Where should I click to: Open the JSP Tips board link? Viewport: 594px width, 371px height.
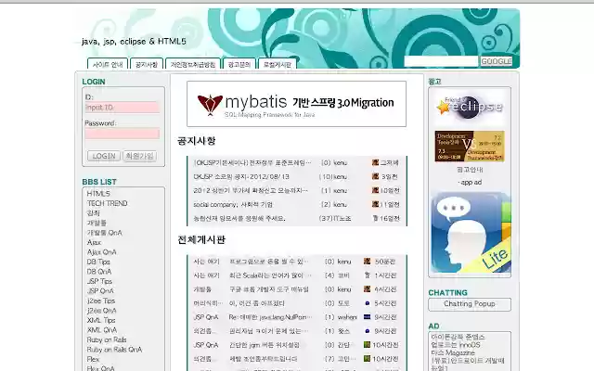pos(99,281)
